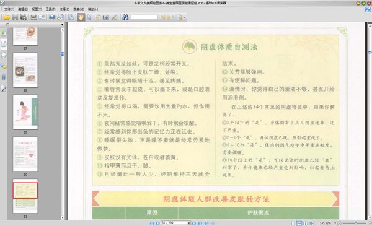Image resolution: width=372 pixels, height=226 pixels.
Task: Open the 表单 menu
Action: coord(79,9)
